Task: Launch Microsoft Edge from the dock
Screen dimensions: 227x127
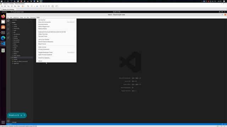Action: click(x=3, y=38)
